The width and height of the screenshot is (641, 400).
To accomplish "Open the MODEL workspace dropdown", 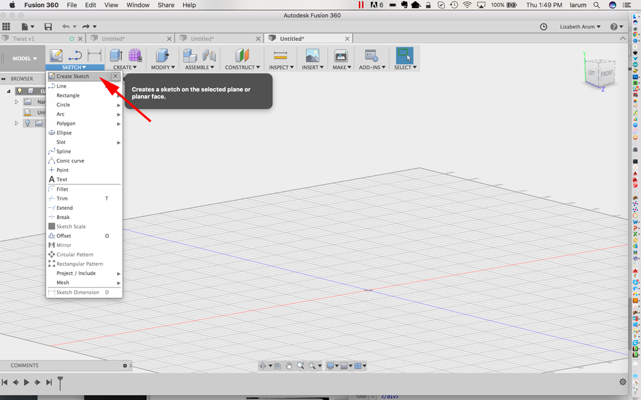I will [x=24, y=58].
